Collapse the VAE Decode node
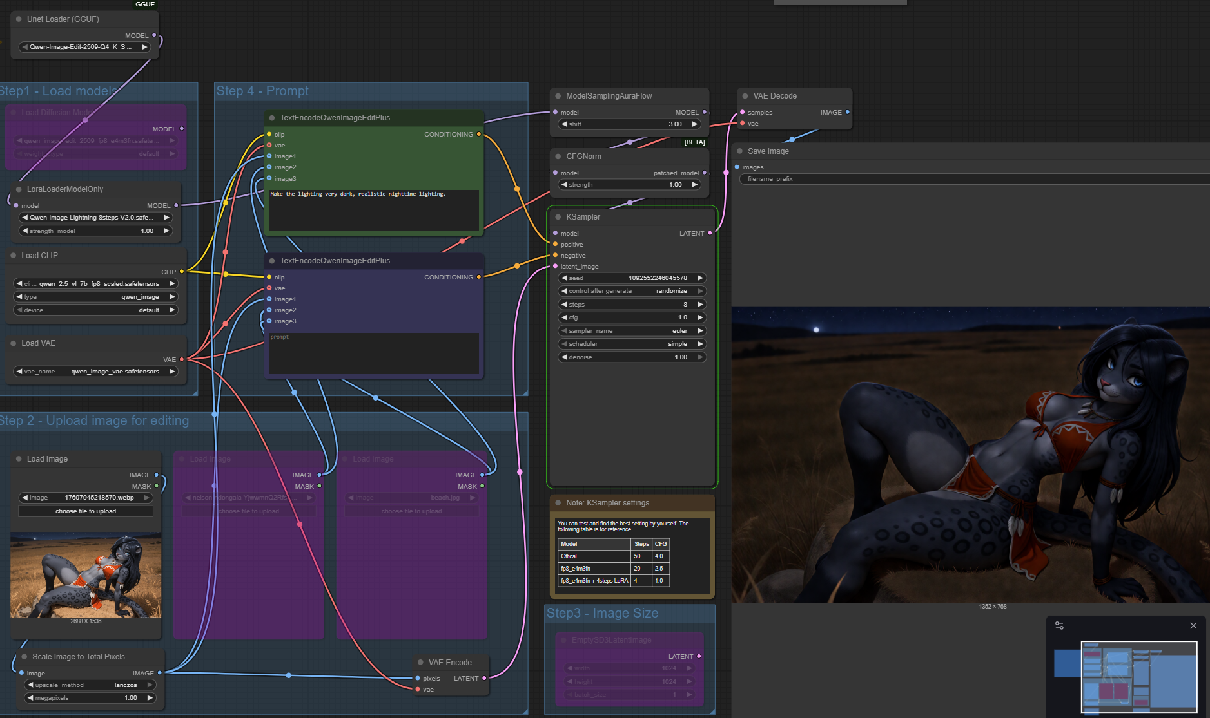1210x718 pixels. tap(745, 96)
